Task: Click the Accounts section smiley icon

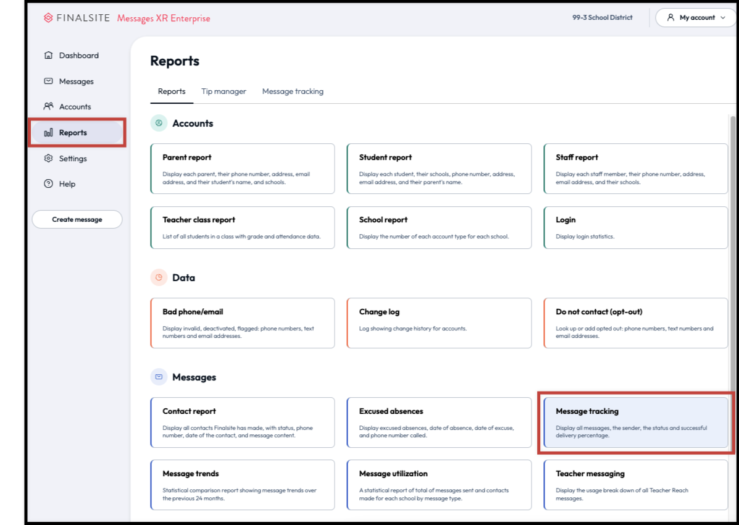Action: (159, 124)
